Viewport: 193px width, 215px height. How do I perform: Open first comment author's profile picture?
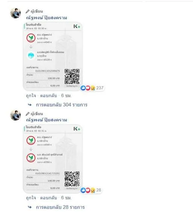tap(15, 13)
